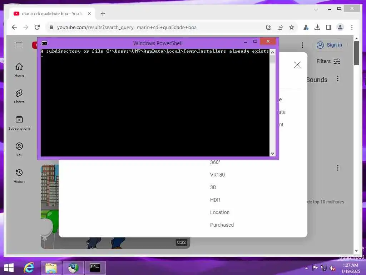Open History in the YouTube sidebar
The height and width of the screenshot is (275, 366).
[x=19, y=176]
